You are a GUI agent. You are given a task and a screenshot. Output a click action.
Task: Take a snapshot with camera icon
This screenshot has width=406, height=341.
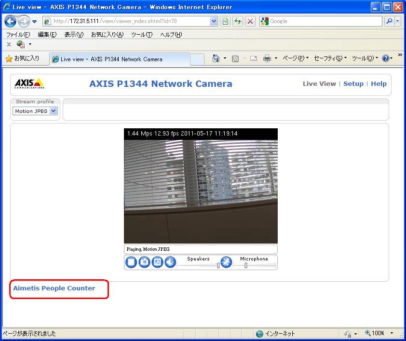145,262
